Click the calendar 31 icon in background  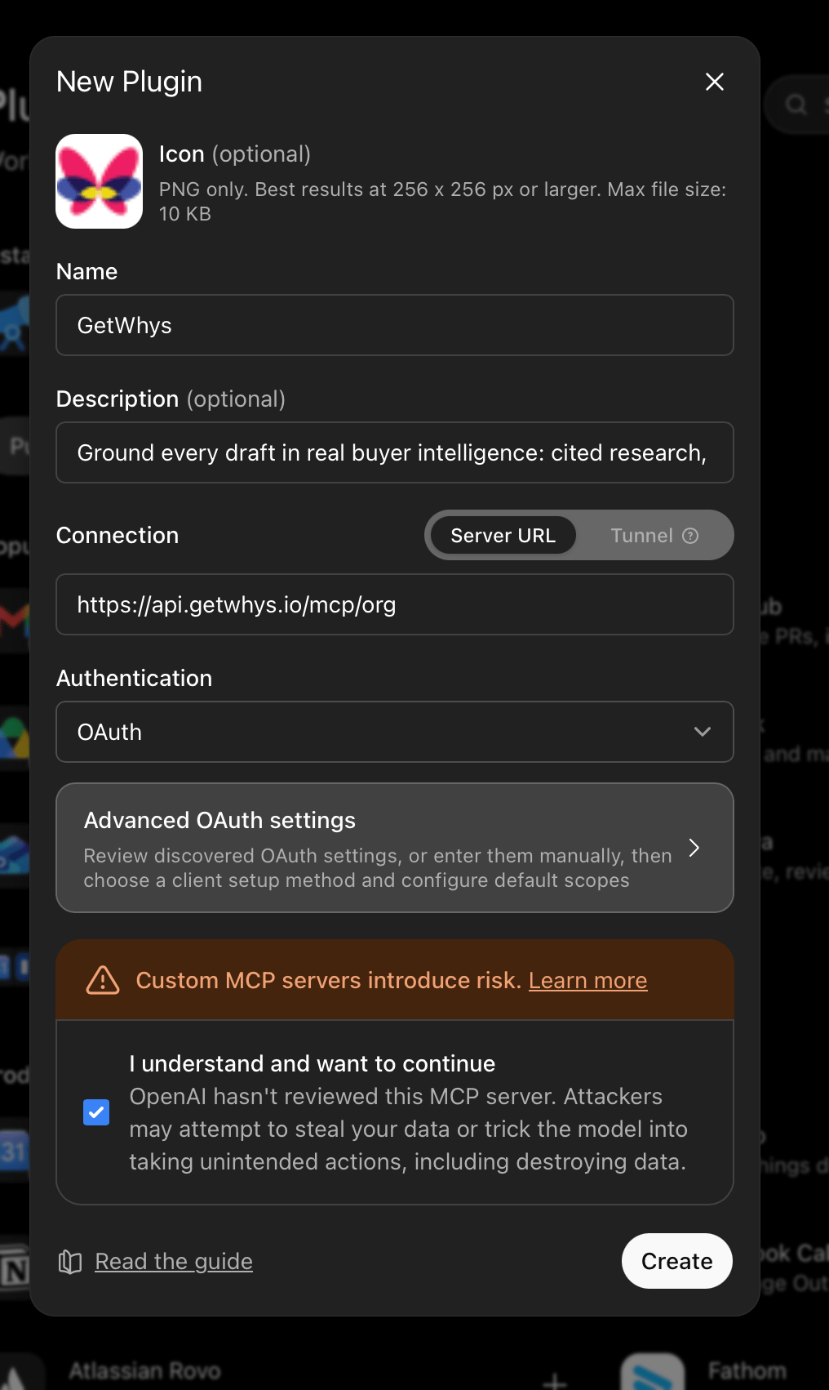coord(15,1152)
